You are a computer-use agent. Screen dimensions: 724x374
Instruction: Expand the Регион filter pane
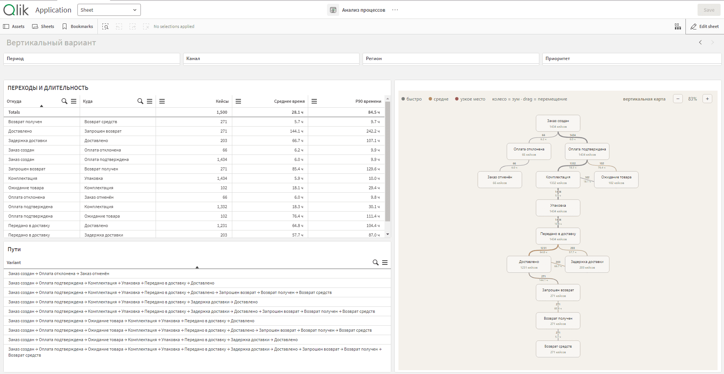click(451, 59)
